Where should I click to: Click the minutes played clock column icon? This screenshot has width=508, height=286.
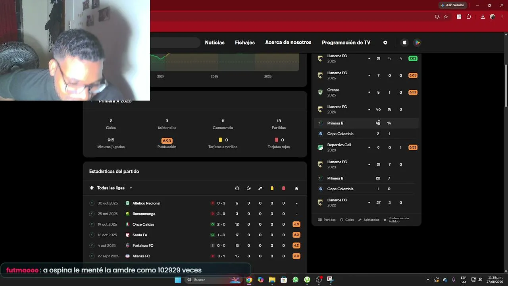237,188
